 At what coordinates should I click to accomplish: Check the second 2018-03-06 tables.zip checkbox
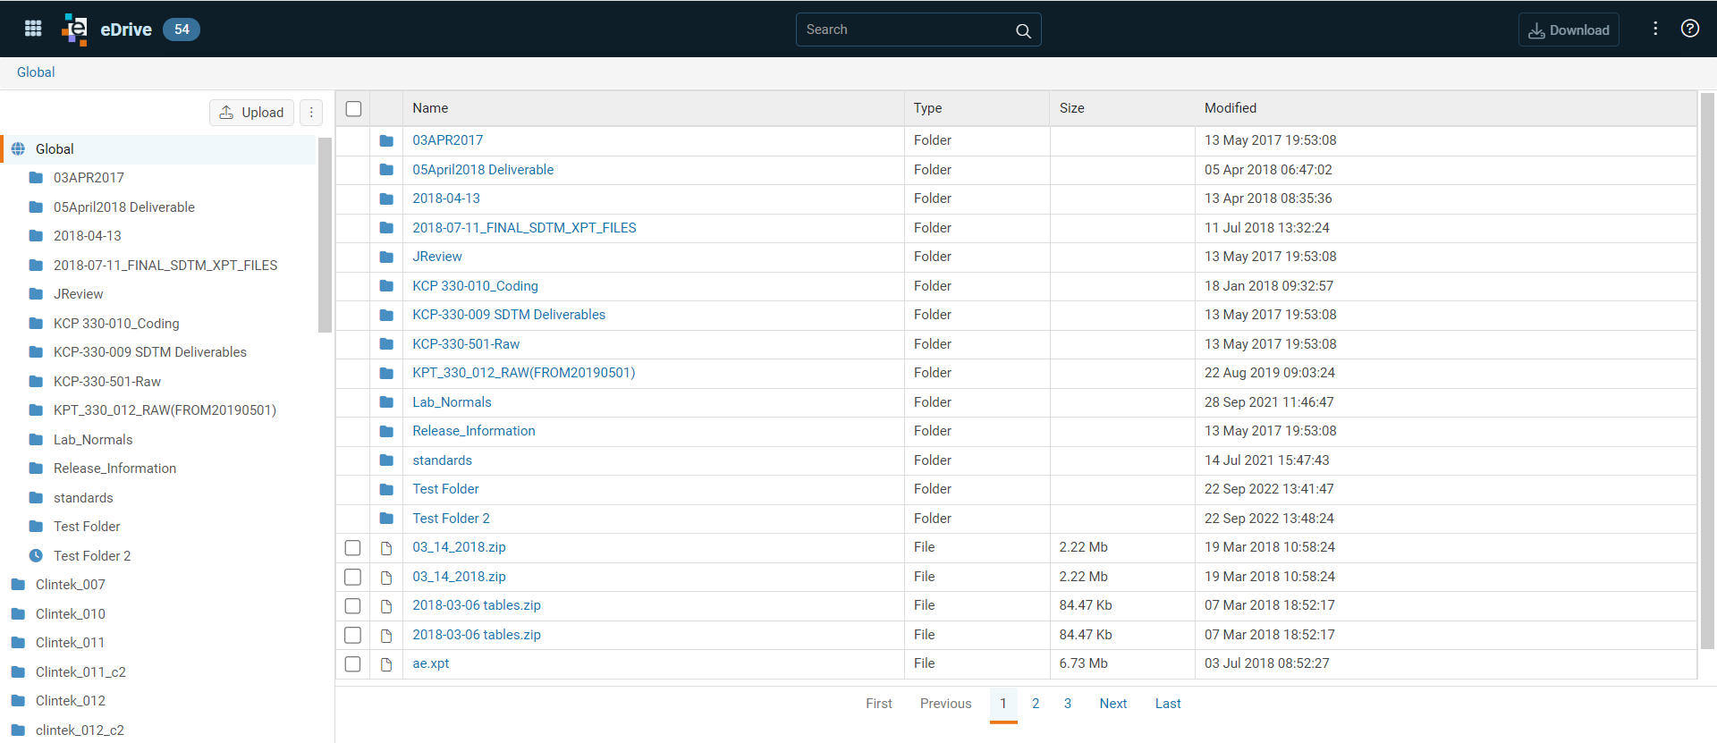(x=352, y=635)
